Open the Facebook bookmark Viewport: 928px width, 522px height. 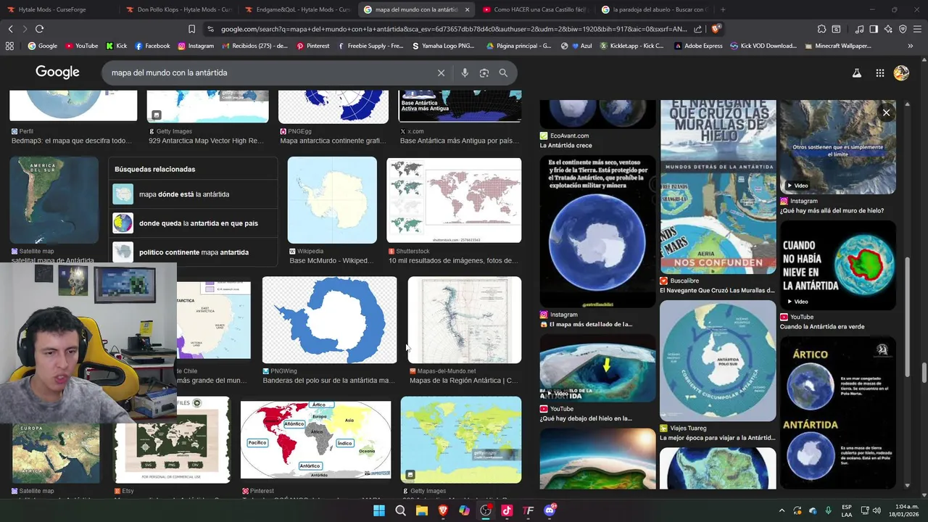coord(152,46)
